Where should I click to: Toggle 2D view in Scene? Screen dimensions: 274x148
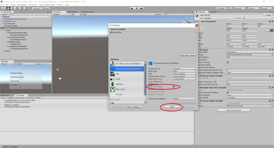[x=73, y=14]
